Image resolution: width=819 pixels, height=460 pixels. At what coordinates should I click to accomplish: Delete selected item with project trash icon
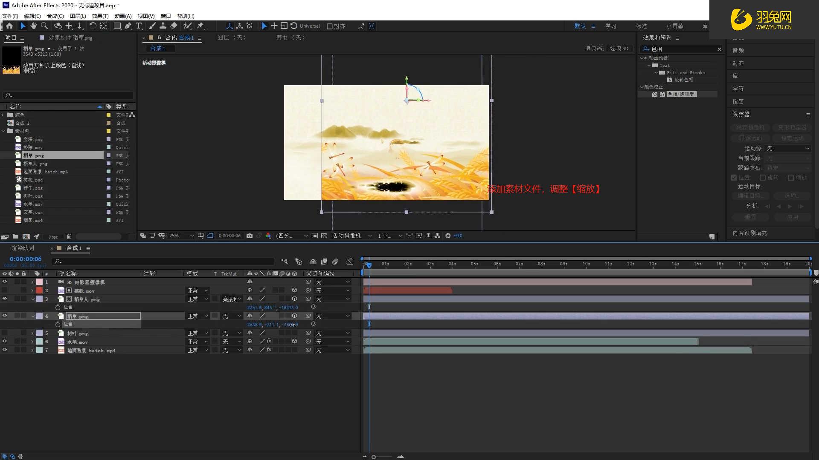69,237
